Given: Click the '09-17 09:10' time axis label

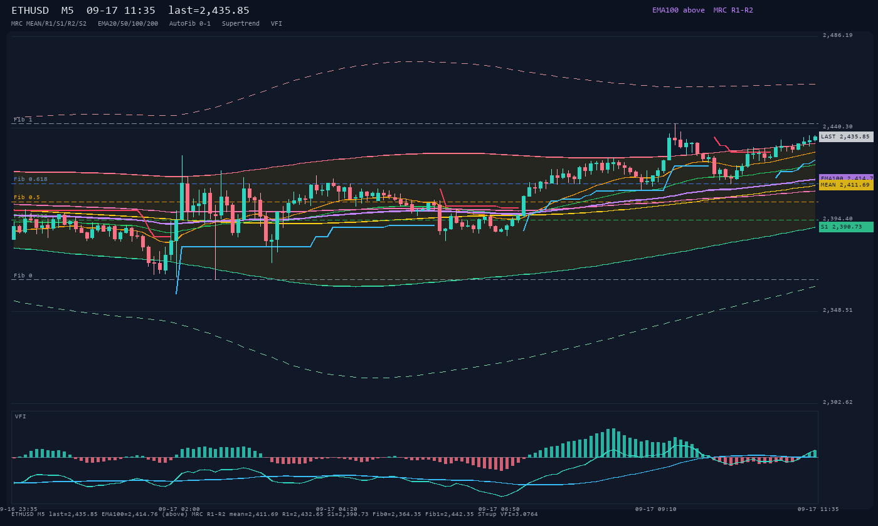Looking at the screenshot, I should point(656,509).
